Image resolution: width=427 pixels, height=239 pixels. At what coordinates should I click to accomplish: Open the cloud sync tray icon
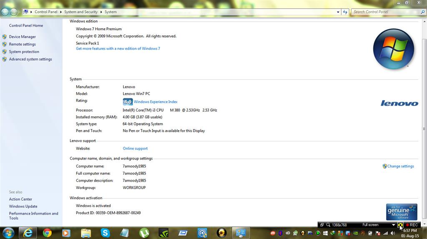(288, 233)
